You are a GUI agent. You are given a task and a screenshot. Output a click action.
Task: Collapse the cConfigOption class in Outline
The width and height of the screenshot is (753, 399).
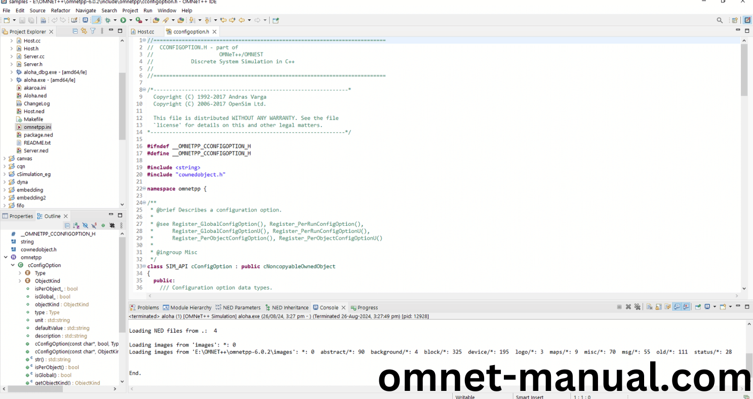13,265
